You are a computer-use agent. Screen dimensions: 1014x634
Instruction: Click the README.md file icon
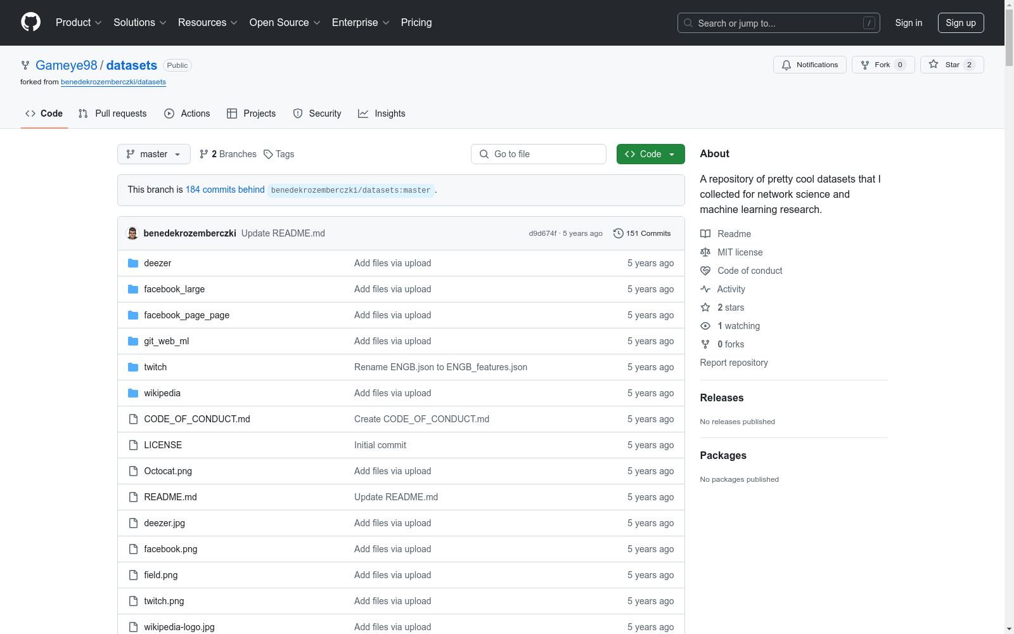pyautogui.click(x=133, y=497)
